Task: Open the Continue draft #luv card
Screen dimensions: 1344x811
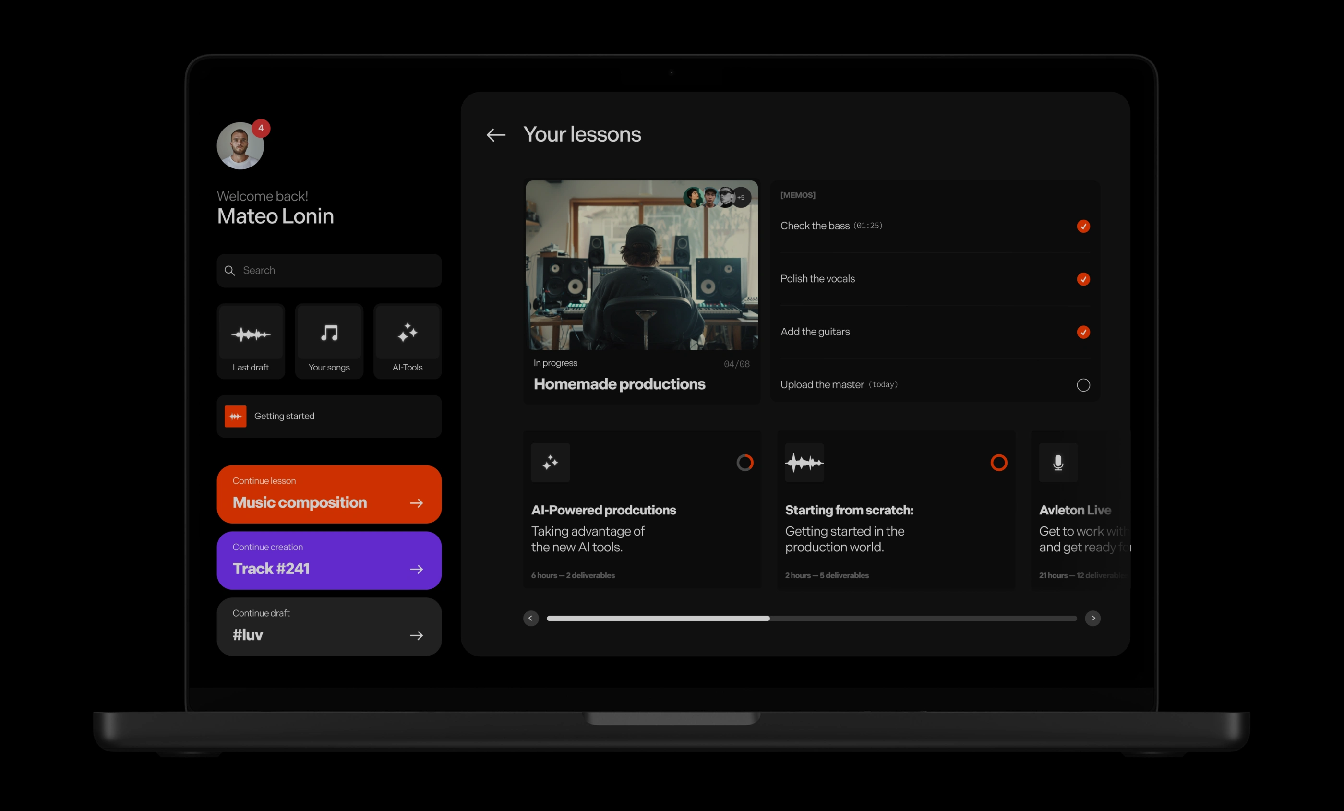Action: 329,626
